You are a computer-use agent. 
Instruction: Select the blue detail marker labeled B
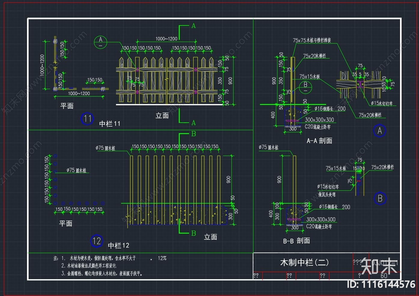coord(380,199)
